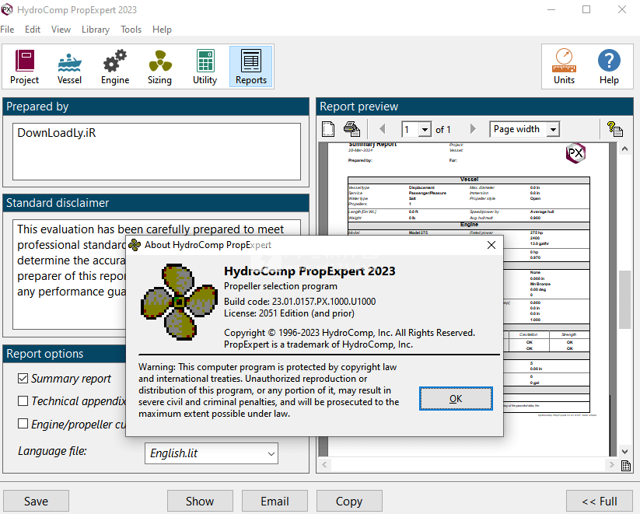Click the large propeller logo in About dialog

point(179,302)
